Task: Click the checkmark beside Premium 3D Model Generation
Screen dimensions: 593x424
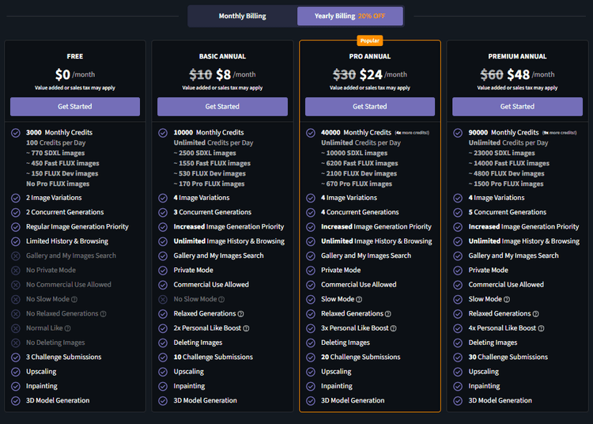Action: click(458, 400)
